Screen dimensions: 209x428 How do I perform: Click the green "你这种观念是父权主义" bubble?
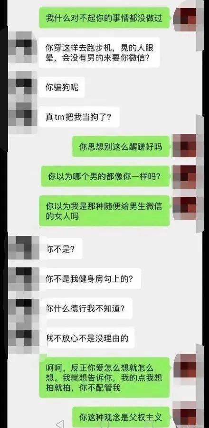121,417
